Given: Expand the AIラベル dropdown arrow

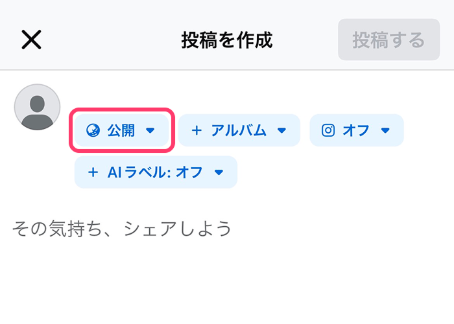Looking at the screenshot, I should (219, 172).
